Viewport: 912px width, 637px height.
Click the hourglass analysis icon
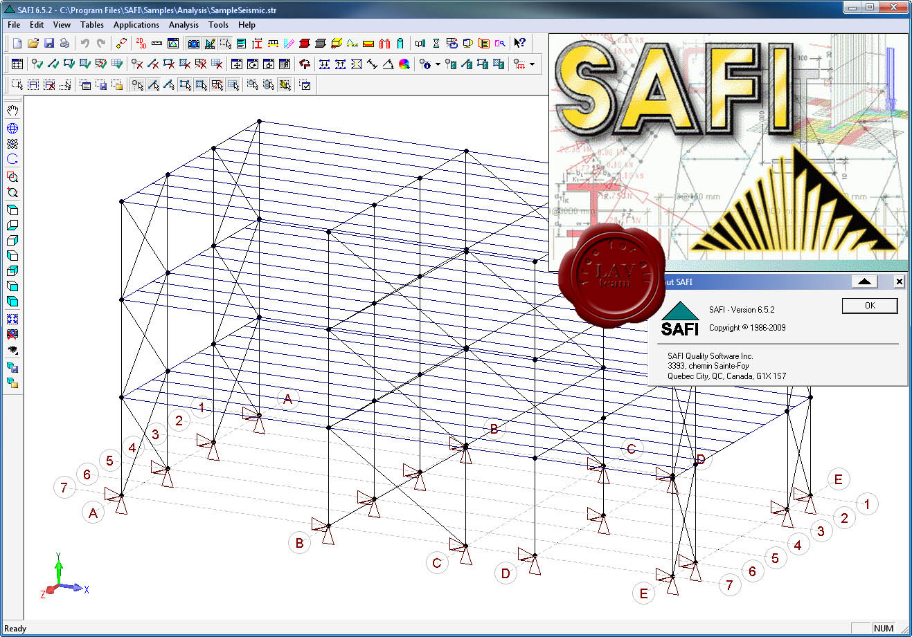[x=436, y=43]
